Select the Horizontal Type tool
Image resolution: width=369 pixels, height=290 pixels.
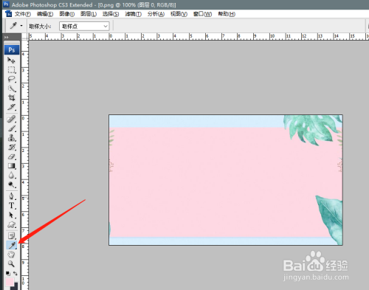tap(11, 205)
